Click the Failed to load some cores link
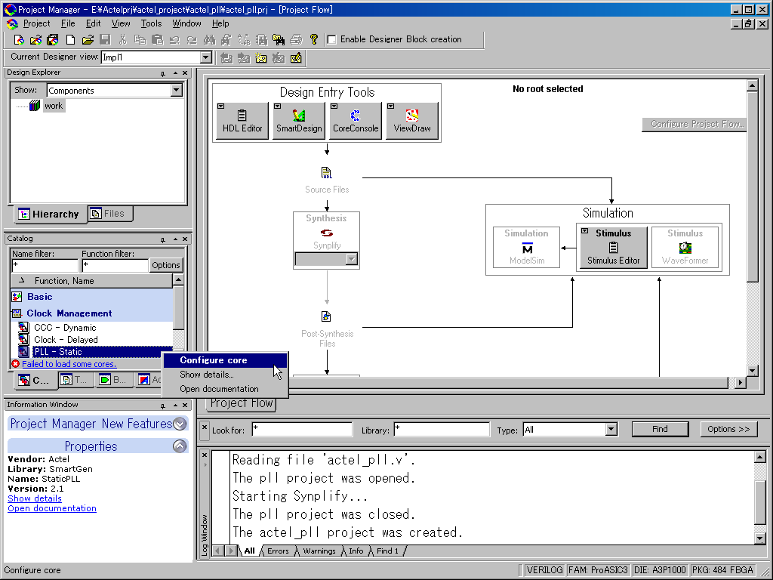773x580 pixels. 69,364
